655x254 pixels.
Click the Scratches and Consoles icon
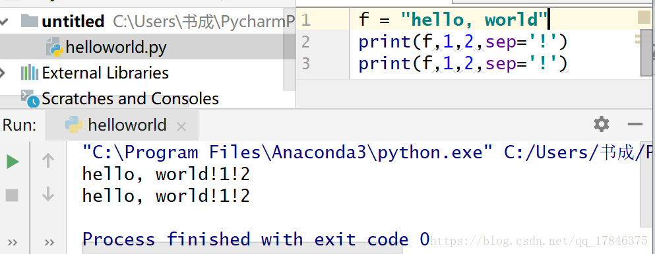(30, 98)
